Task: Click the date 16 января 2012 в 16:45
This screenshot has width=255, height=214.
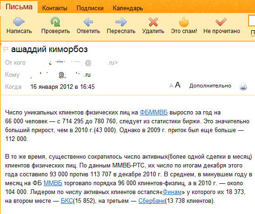Action: [x=62, y=87]
